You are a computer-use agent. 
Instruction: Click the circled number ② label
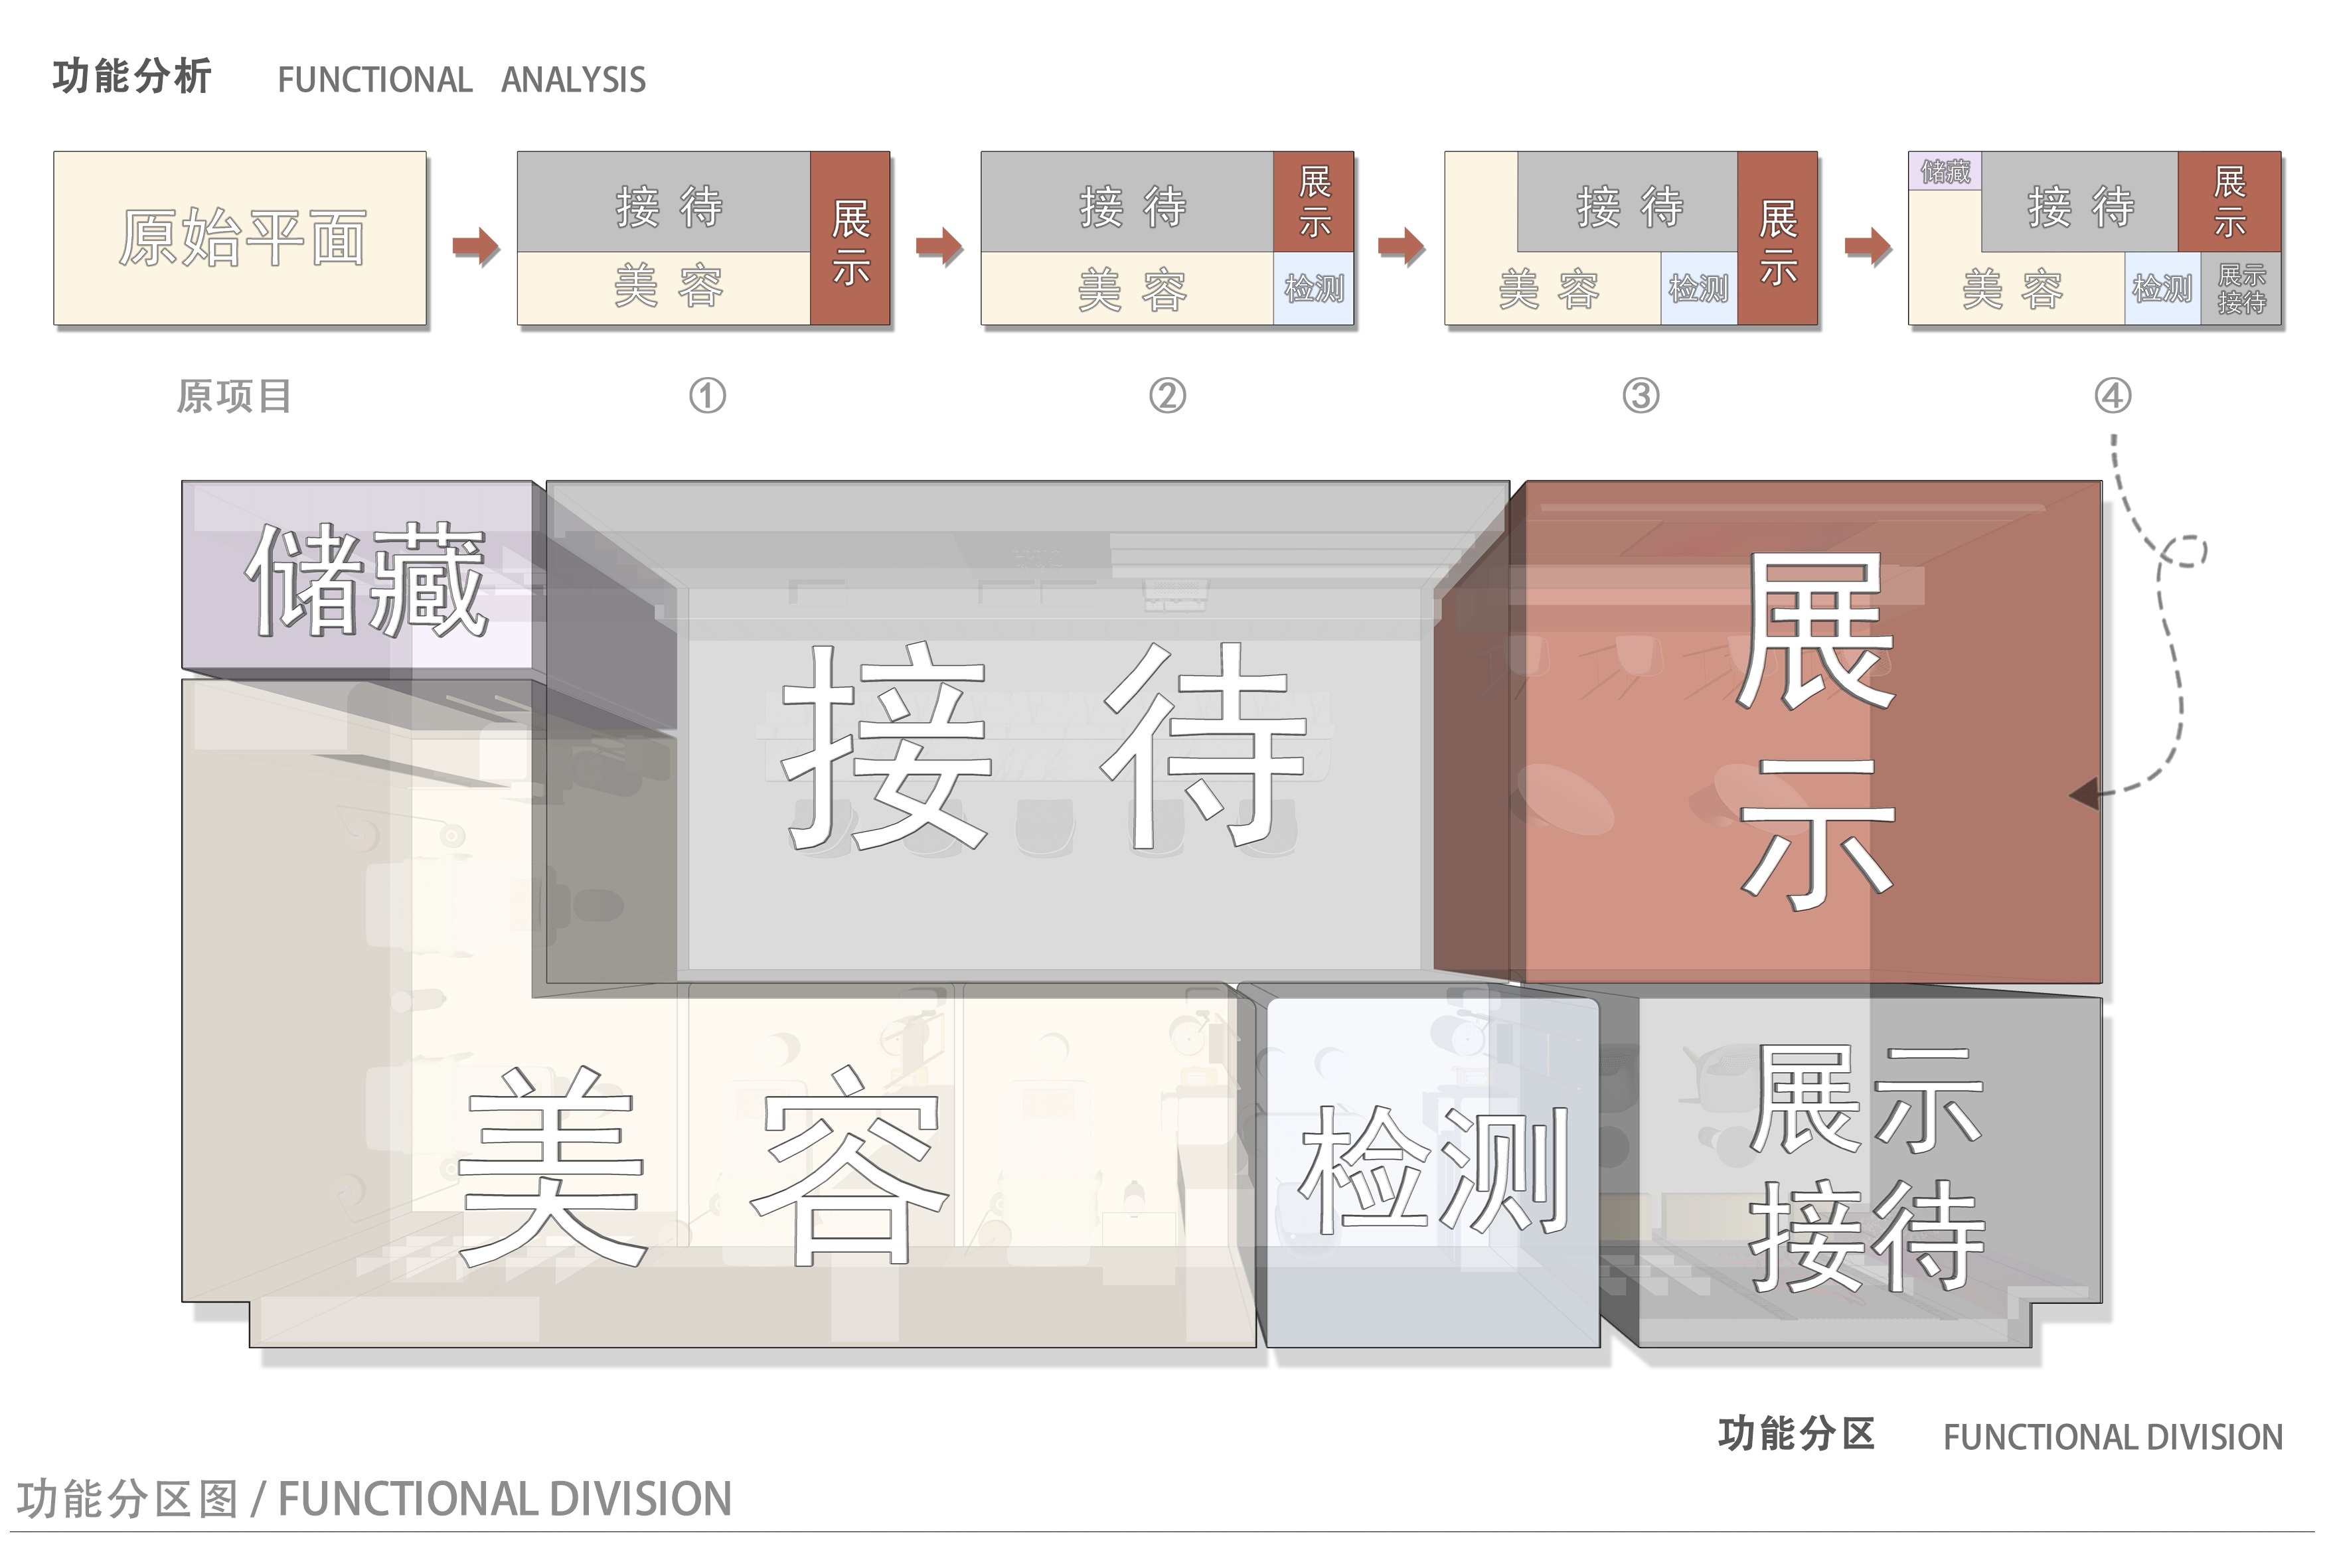click(1167, 396)
